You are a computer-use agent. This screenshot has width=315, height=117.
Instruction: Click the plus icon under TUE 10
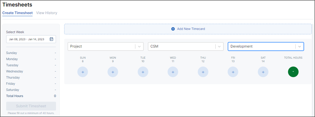click(x=143, y=72)
